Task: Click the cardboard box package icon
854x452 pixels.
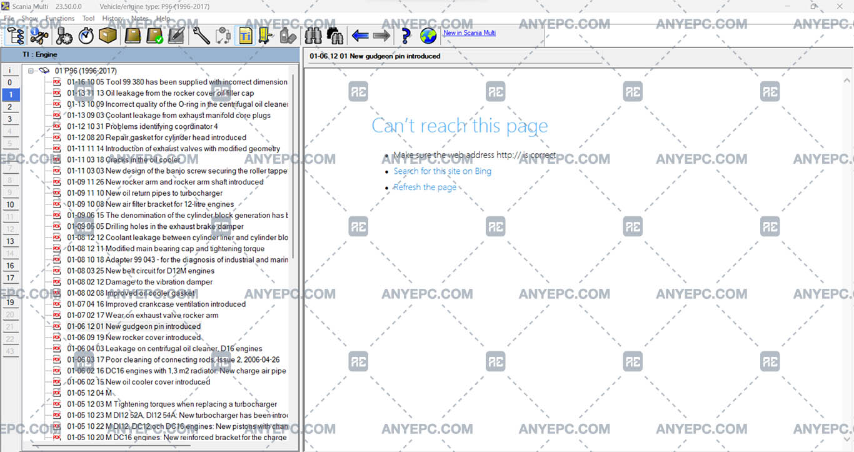Action: 108,36
